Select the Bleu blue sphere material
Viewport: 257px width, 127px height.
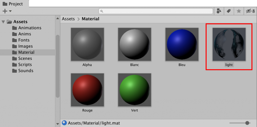[x=182, y=45]
